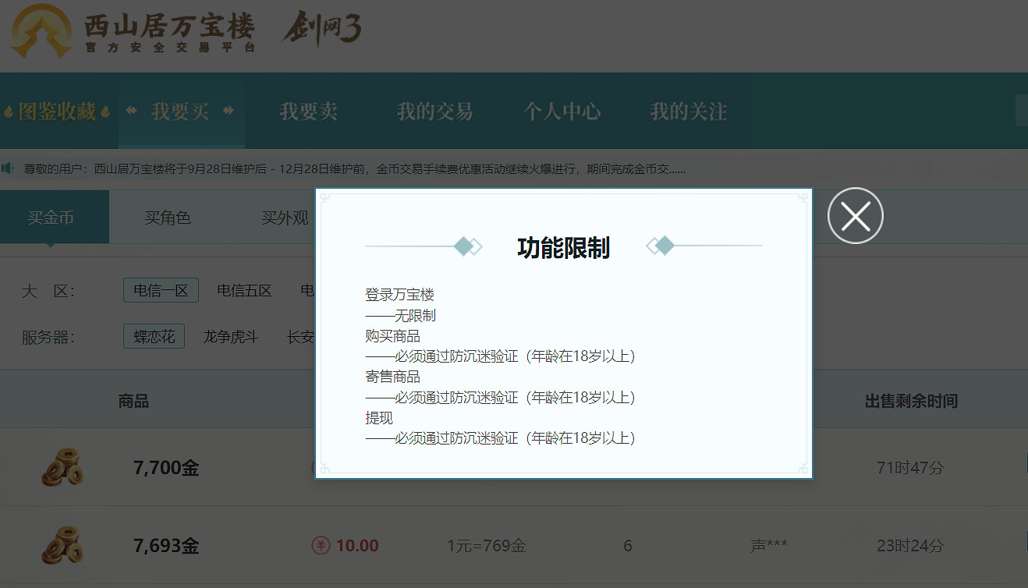Dismiss the 功能限制 dialog with the X

click(855, 215)
